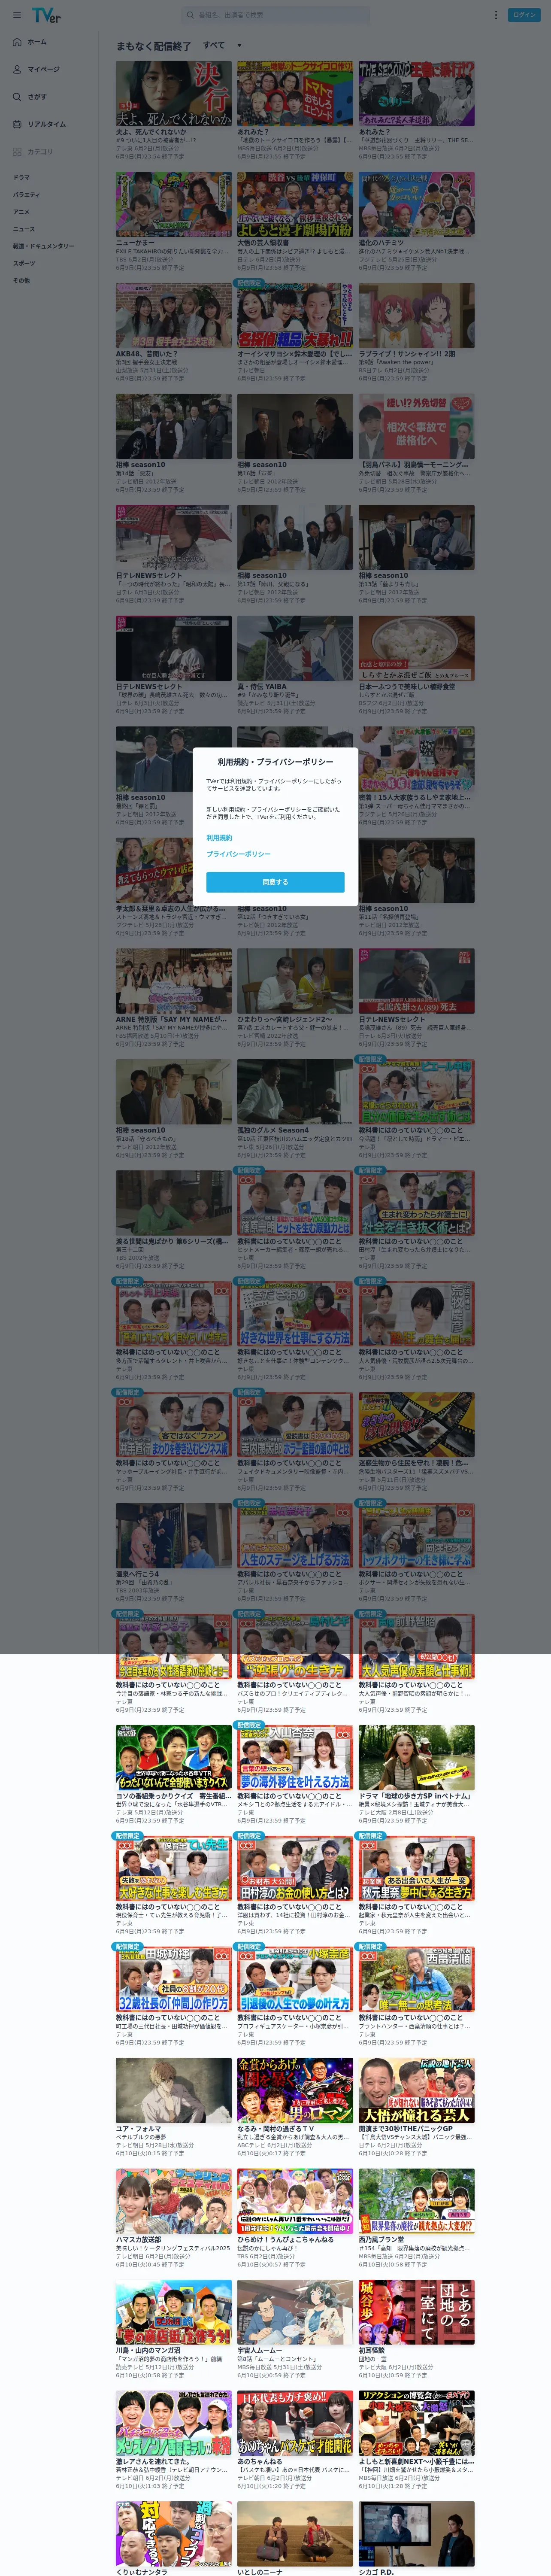Click the person icon beside マイページ

[17, 69]
